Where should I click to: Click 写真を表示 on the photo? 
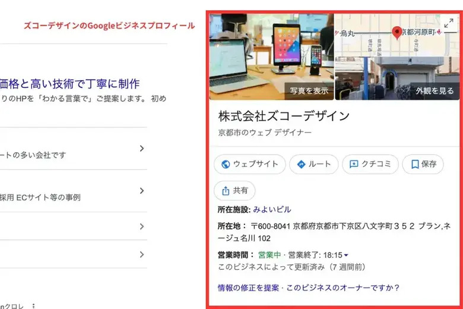click(308, 91)
